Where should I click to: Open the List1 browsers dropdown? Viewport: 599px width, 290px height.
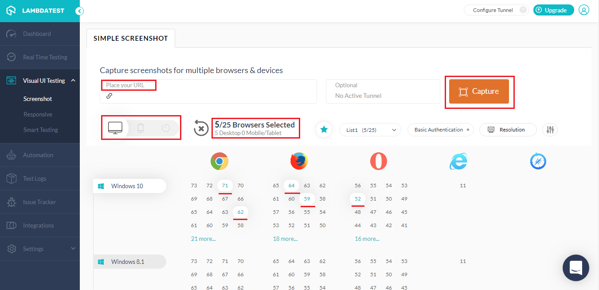tap(370, 129)
